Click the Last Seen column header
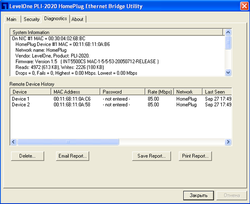This screenshot has width=250, height=204. point(217,92)
